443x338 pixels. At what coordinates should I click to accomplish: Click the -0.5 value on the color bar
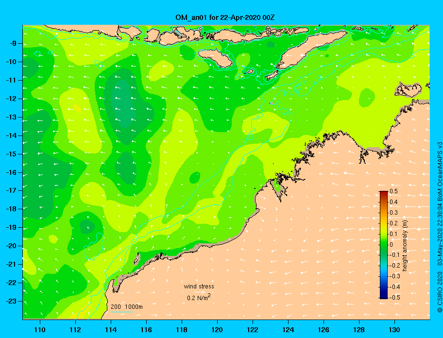(x=395, y=298)
